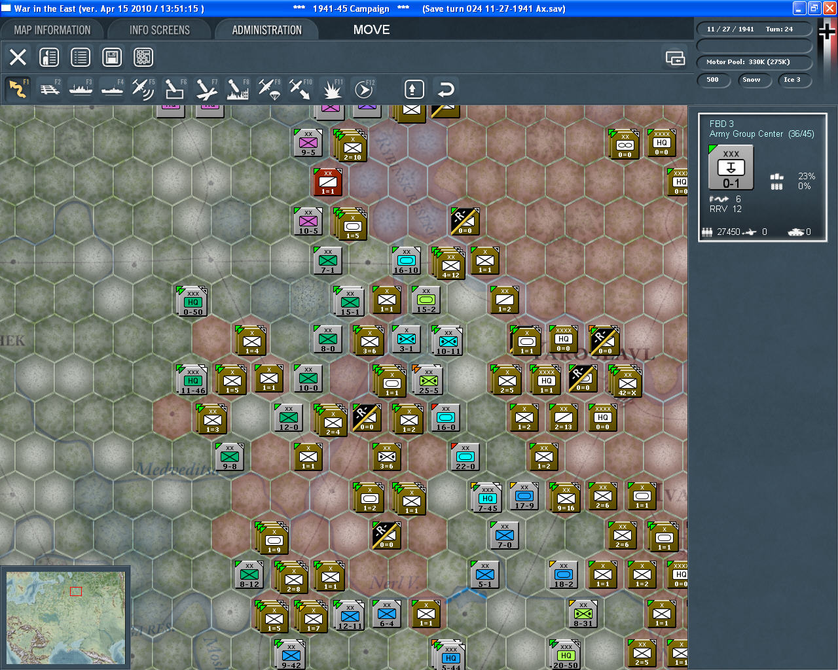Select the 1=9 Soviet unit stack
Image resolution: width=838 pixels, height=670 pixels.
[x=272, y=538]
